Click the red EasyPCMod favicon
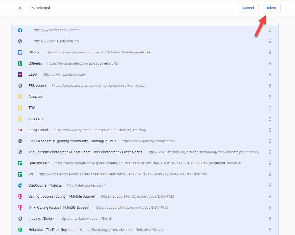This screenshot has width=295, height=235. (20, 130)
